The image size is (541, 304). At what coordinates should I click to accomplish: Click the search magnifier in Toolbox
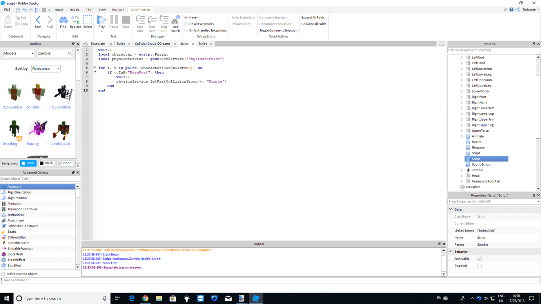[x=70, y=53]
